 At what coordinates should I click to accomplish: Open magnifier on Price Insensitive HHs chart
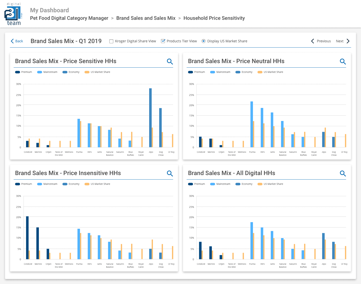[170, 173]
